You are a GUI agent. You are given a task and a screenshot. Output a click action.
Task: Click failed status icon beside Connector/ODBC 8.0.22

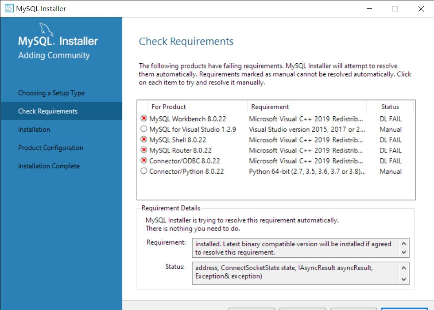143,161
